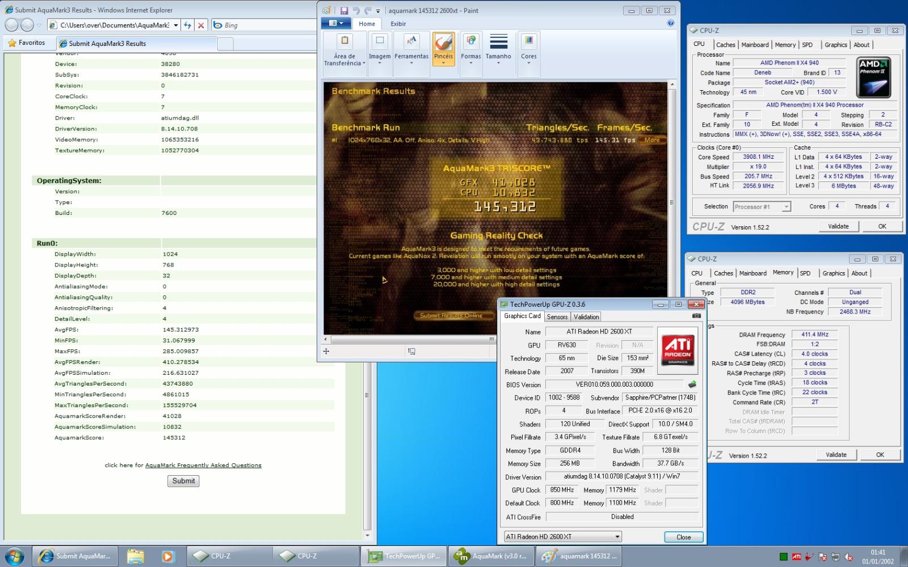Viewport: 908px width, 567px height.
Task: Open the new blank tab in Internet Explorer
Action: pos(225,44)
